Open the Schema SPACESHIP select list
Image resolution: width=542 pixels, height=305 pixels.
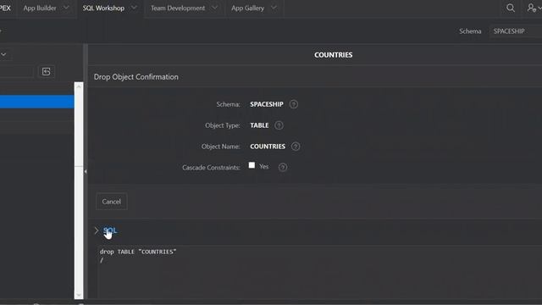point(516,31)
